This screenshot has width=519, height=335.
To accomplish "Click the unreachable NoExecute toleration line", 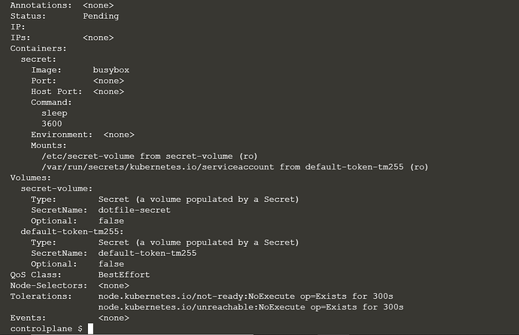I will click(251, 307).
